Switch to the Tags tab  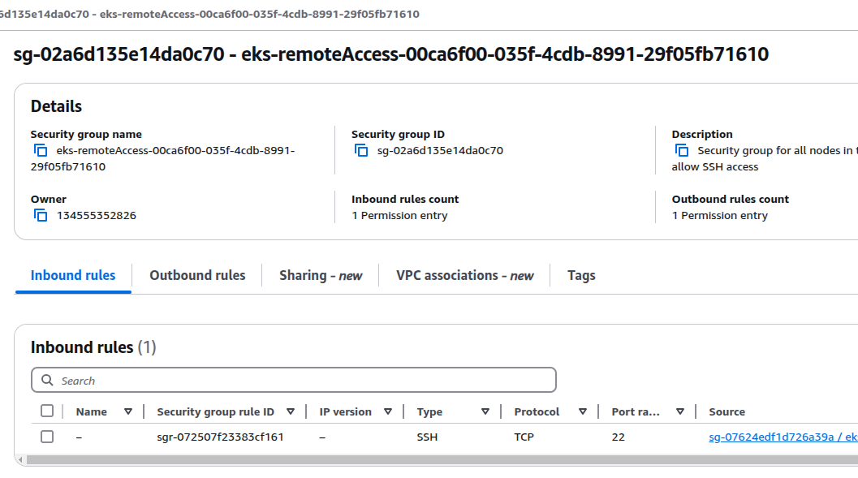coord(581,276)
